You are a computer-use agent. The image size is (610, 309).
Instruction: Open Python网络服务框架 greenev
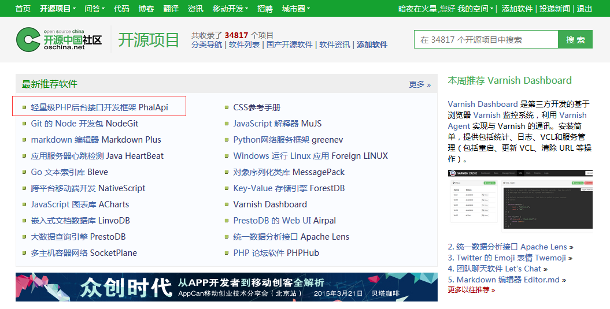(x=289, y=140)
